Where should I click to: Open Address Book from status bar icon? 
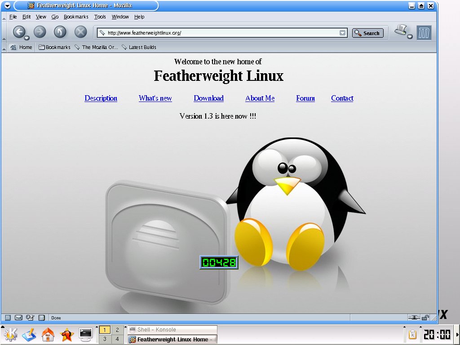coord(42,318)
